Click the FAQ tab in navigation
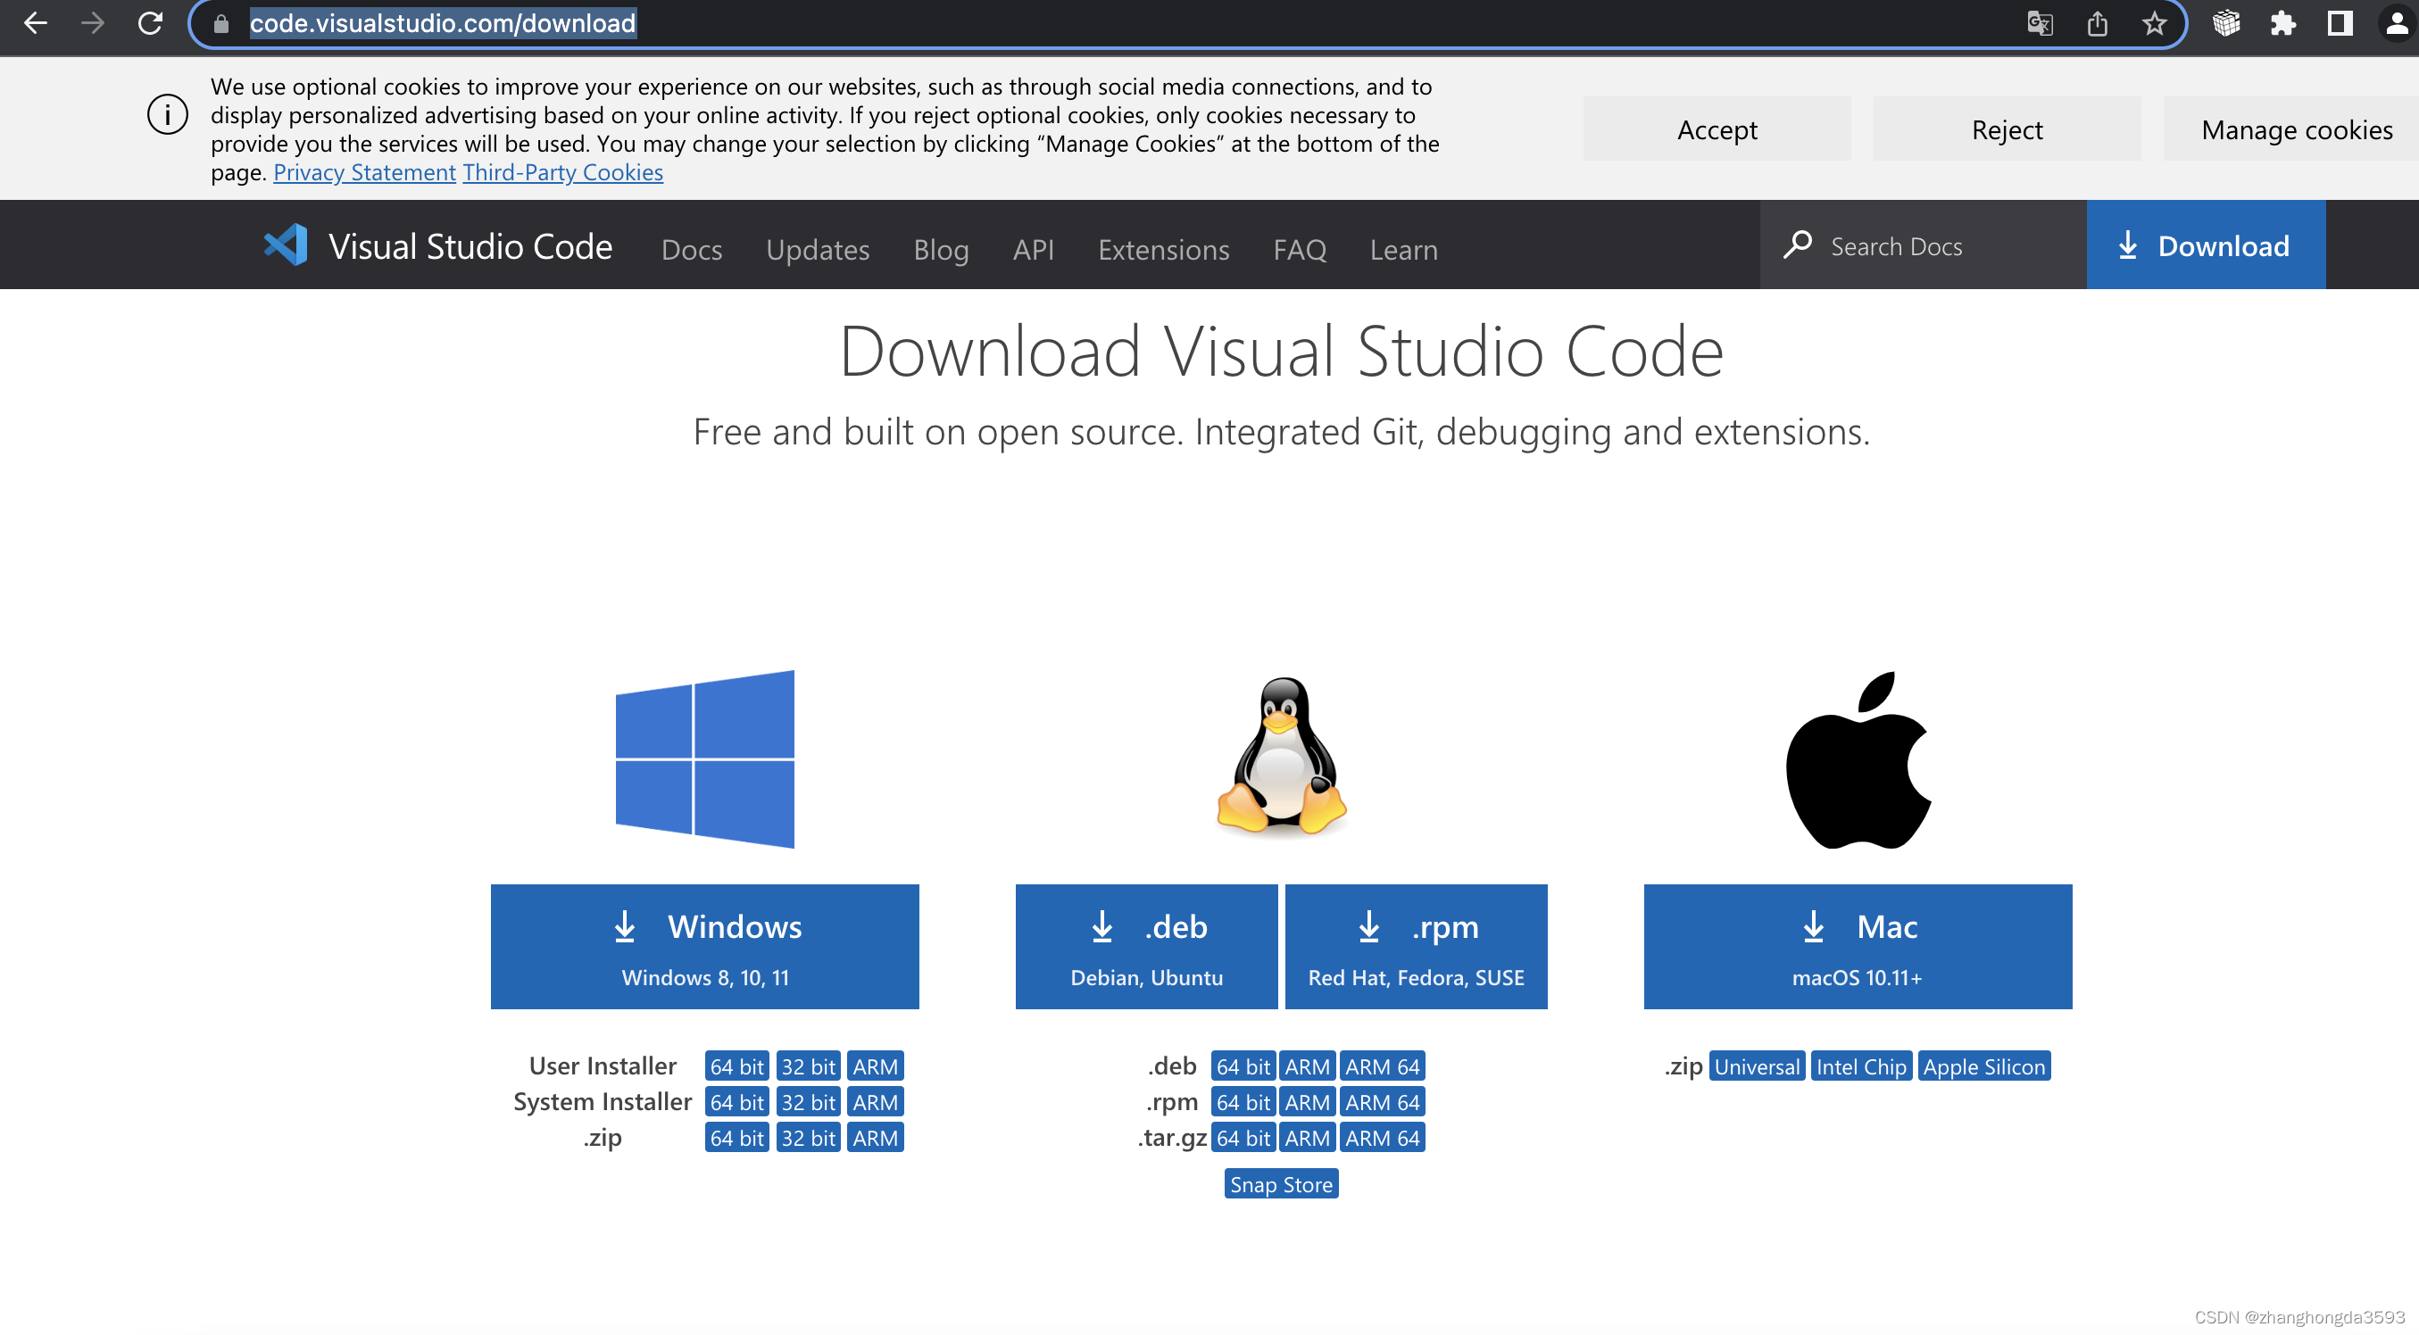Screen dimensions: 2419x1335 (1299, 246)
